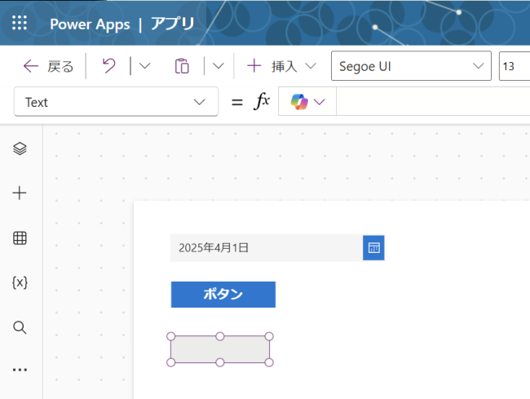Image resolution: width=530 pixels, height=399 pixels.
Task: Open the 挿入 insert menu
Action: (x=281, y=66)
